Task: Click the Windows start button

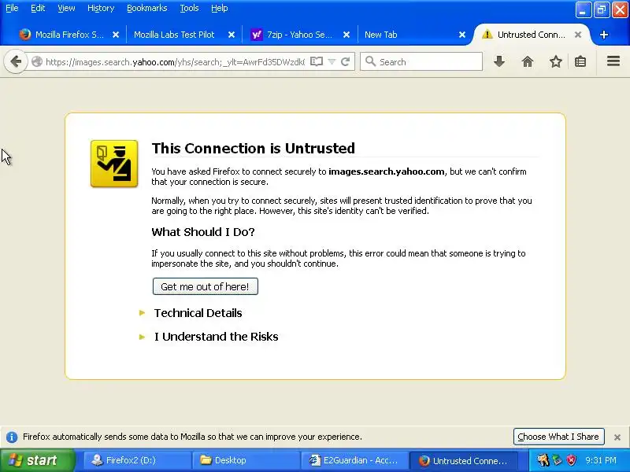Action: tap(37, 460)
